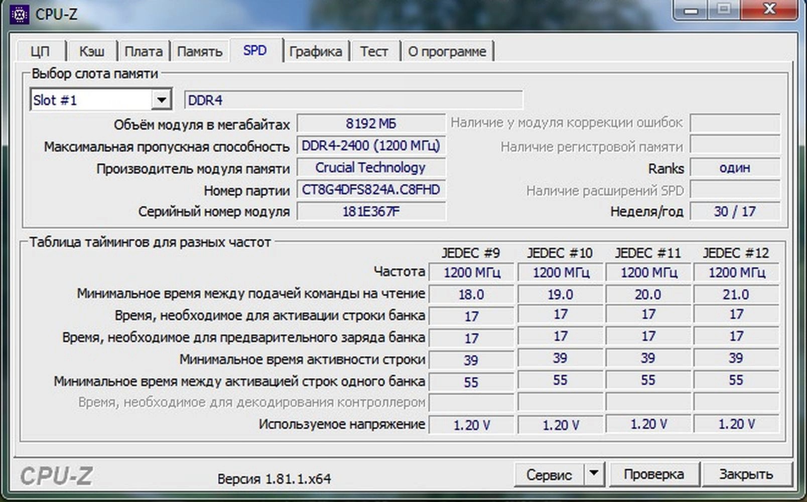Minimize the CPU-Z window
The image size is (807, 502).
pos(691,10)
